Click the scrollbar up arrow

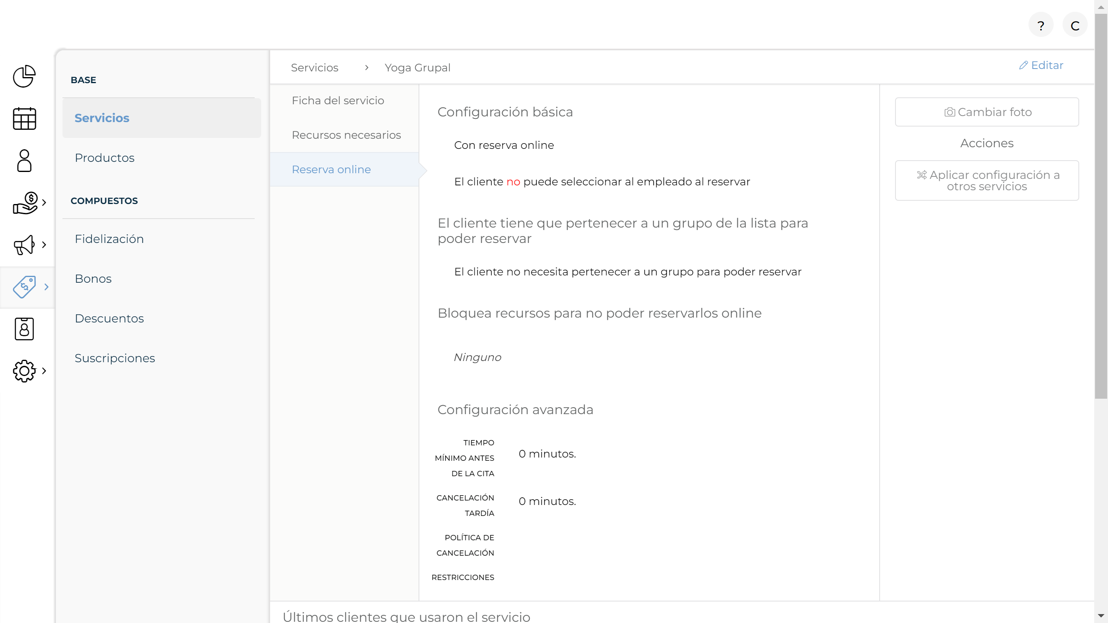pos(1101,7)
